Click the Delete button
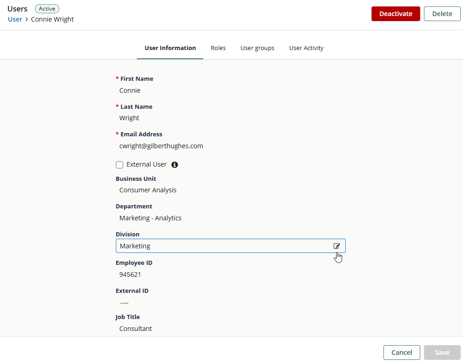The height and width of the screenshot is (364, 463). (442, 14)
